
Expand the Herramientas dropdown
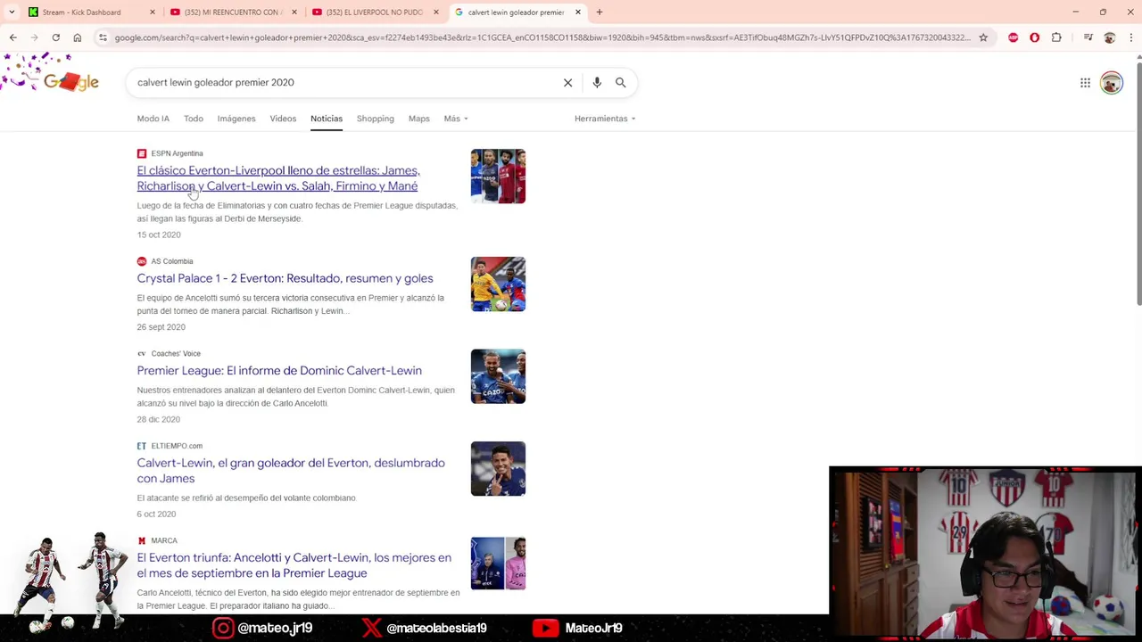tap(605, 119)
